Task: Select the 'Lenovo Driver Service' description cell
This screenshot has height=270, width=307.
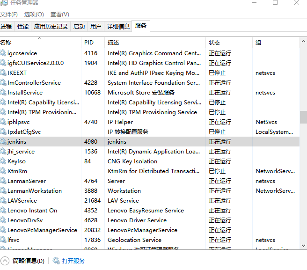Action: pos(137,220)
